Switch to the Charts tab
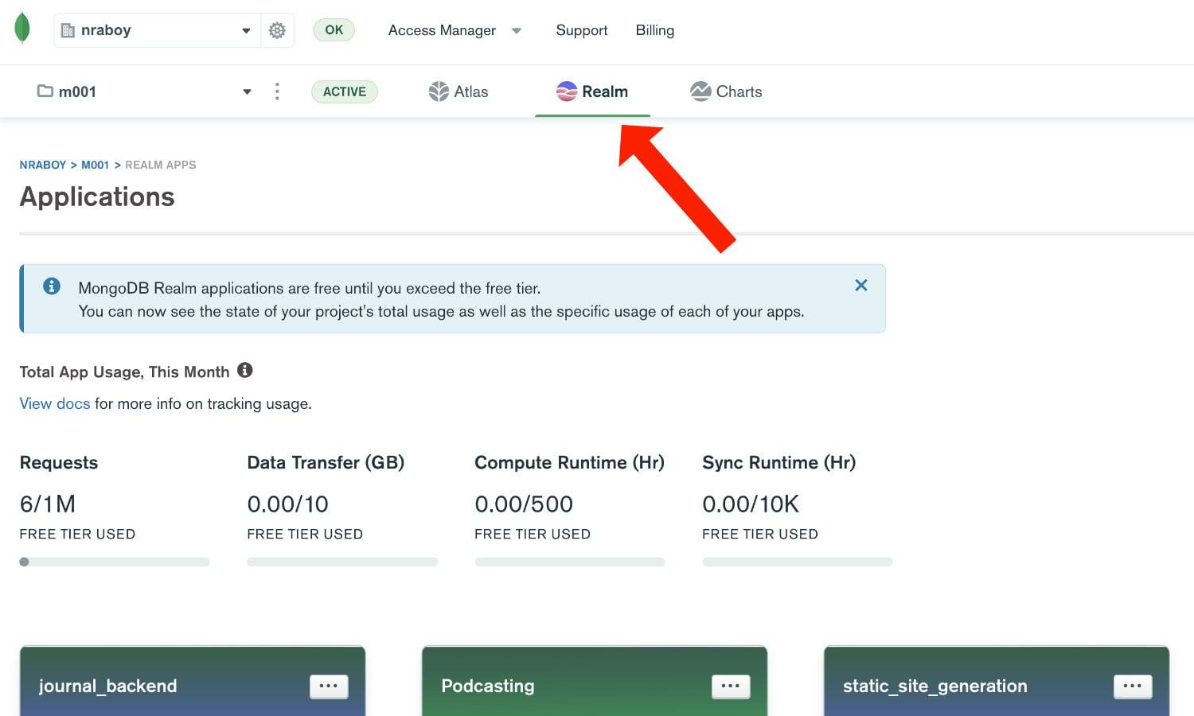1194x716 pixels. coord(726,91)
